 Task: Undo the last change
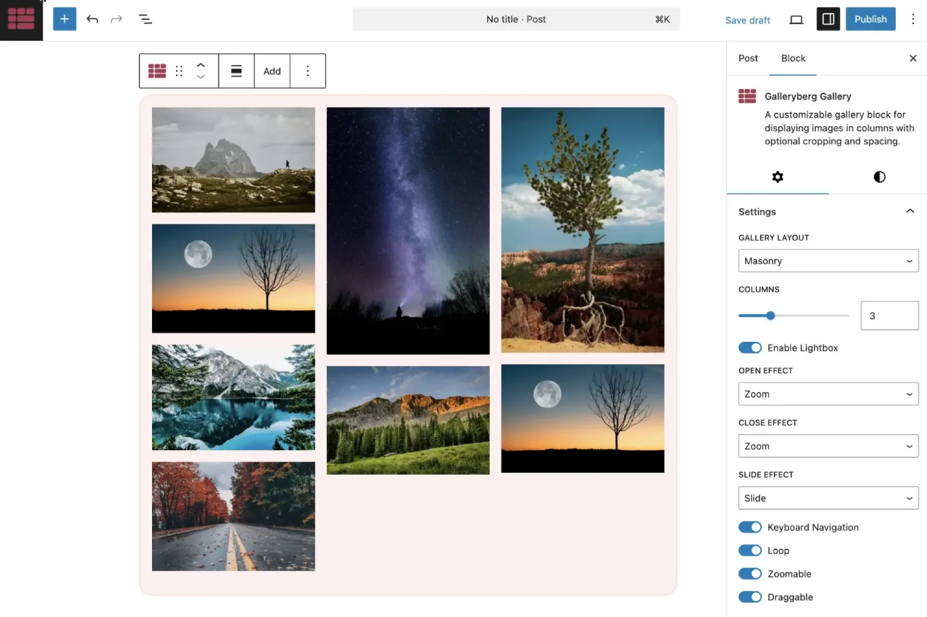(x=92, y=19)
